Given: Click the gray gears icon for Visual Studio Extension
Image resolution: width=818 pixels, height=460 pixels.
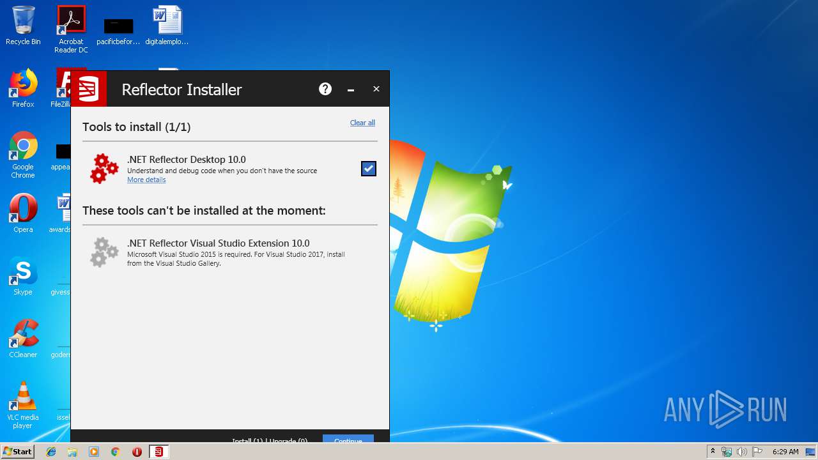Looking at the screenshot, I should [x=104, y=252].
